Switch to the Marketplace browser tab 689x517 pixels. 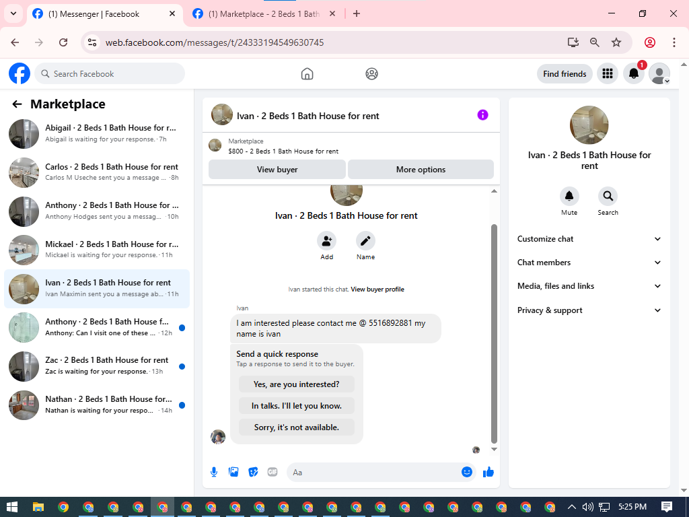pyautogui.click(x=264, y=14)
